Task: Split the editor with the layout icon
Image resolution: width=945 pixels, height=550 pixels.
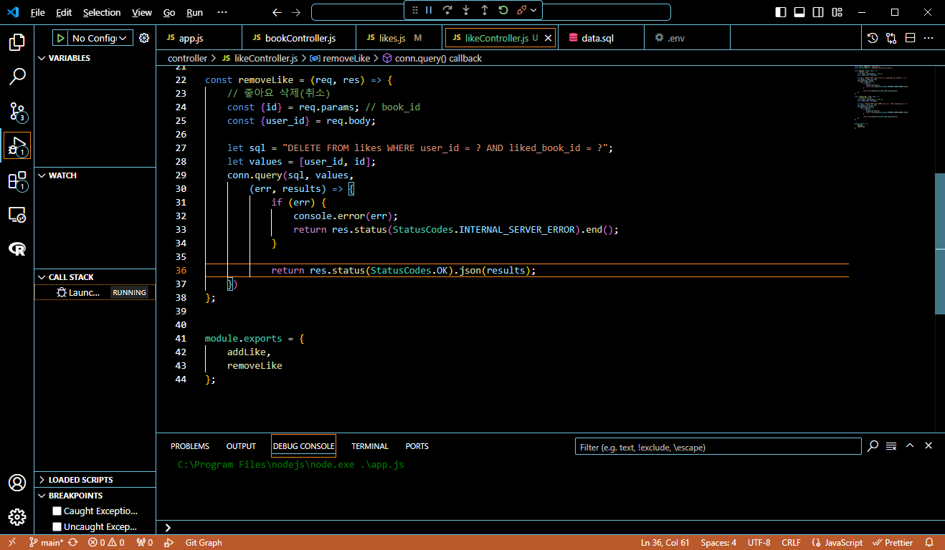Action: pos(910,38)
